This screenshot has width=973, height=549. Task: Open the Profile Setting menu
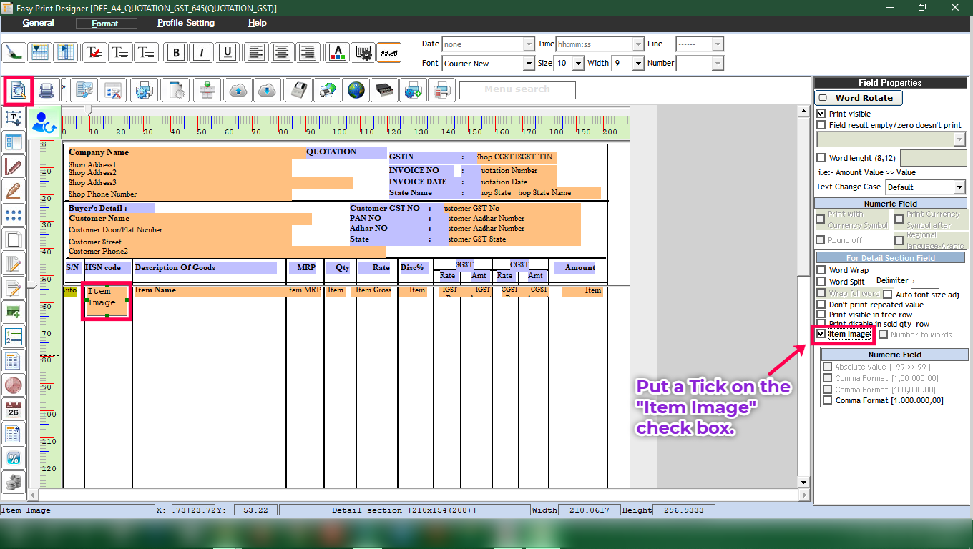[186, 23]
